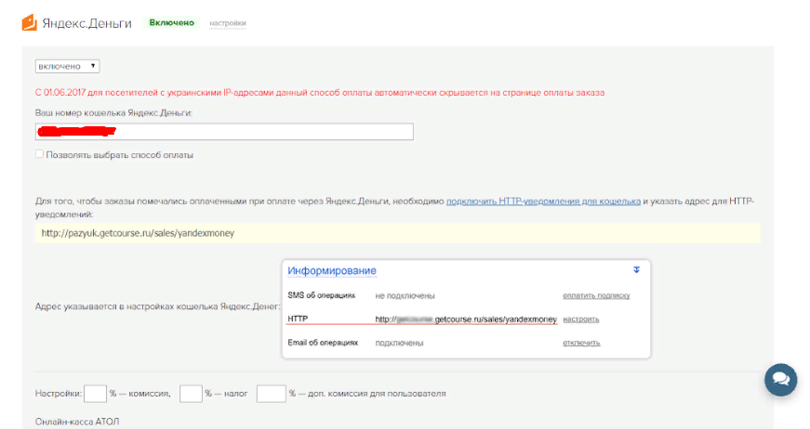Click the Онлайн-касса АТОЛ text
810x429 pixels.
click(77, 422)
